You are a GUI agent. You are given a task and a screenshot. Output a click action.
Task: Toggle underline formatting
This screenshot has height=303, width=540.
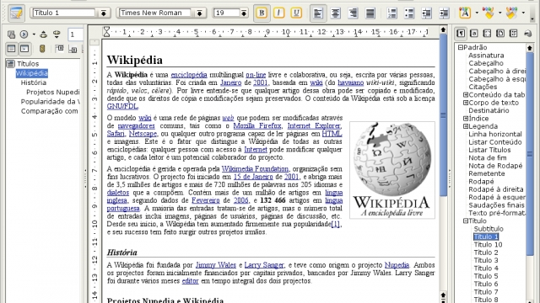(x=296, y=13)
